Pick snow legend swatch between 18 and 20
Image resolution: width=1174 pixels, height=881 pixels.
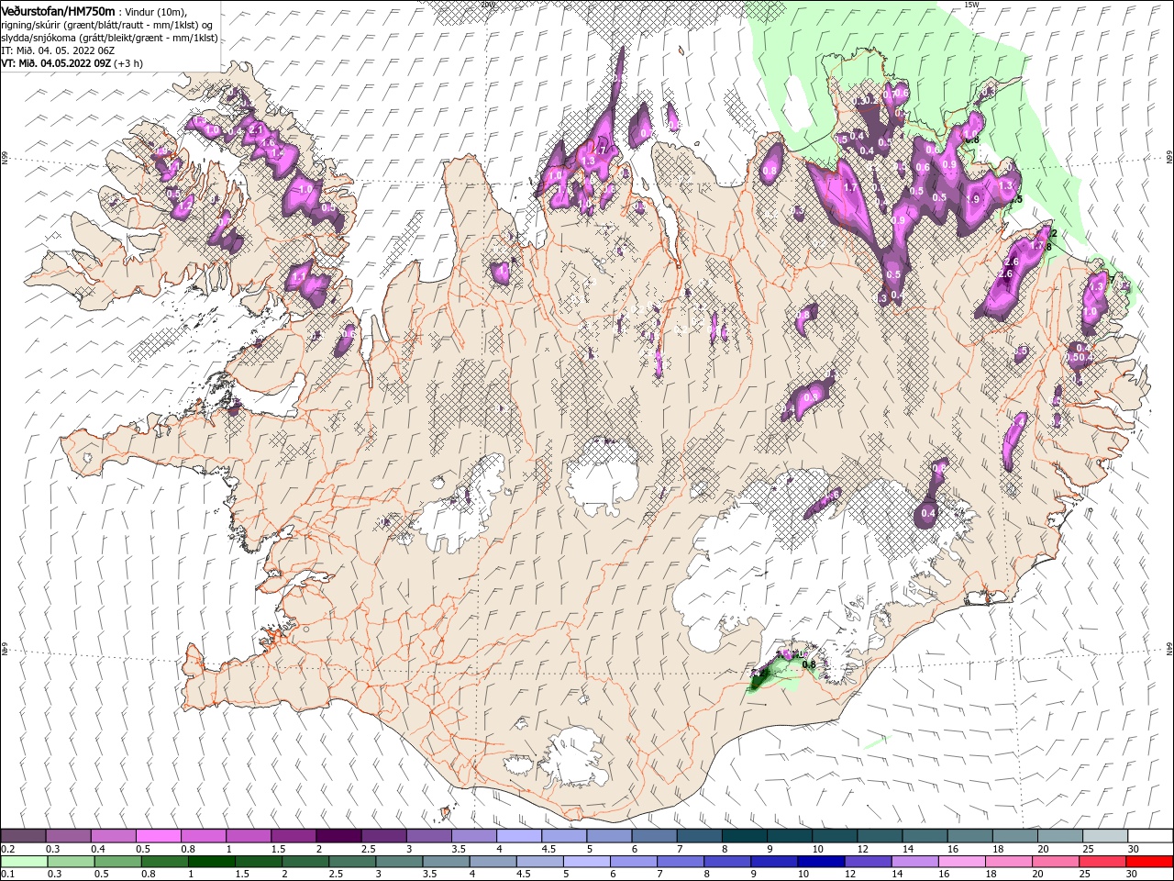[x=1015, y=836]
